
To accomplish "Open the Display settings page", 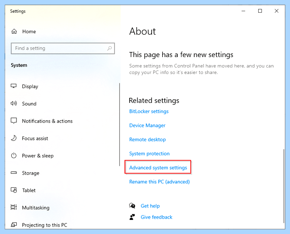I will coord(30,87).
